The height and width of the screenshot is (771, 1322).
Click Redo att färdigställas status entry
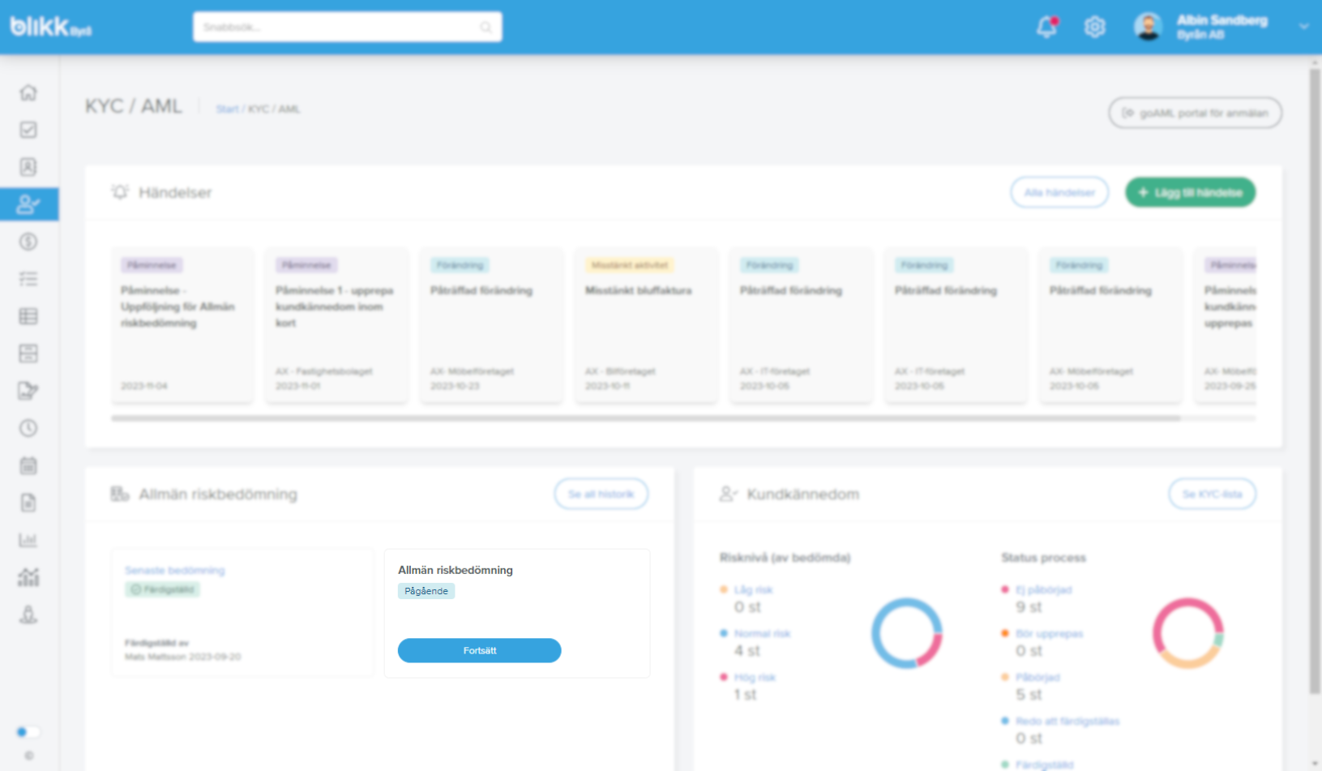pyautogui.click(x=1067, y=721)
